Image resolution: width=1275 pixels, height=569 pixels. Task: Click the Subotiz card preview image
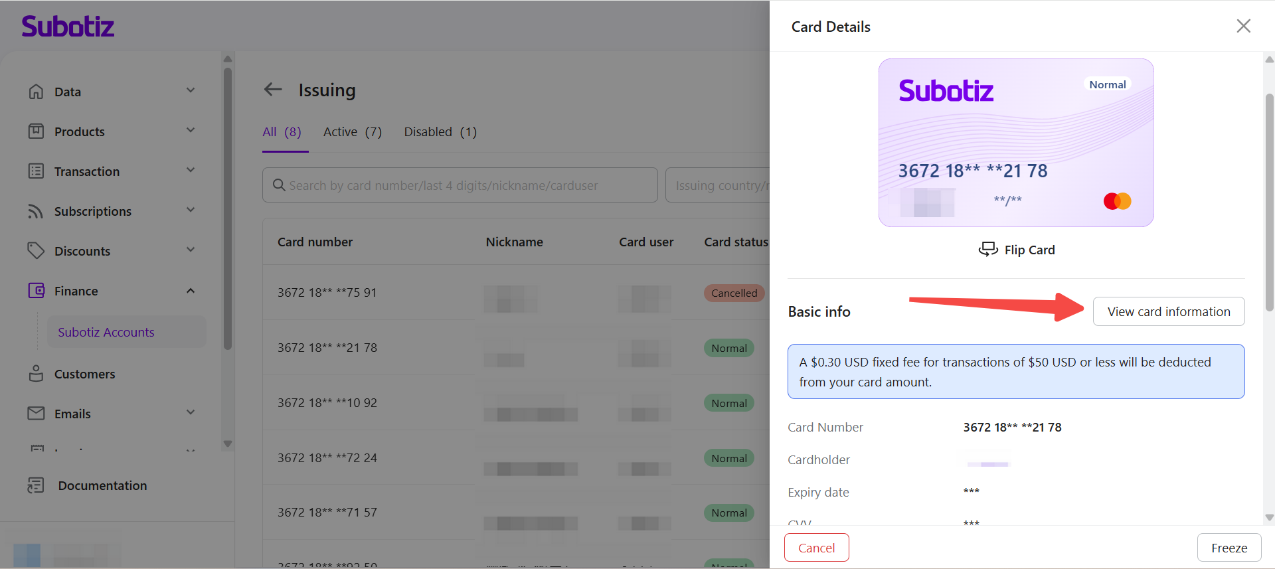coord(1016,143)
